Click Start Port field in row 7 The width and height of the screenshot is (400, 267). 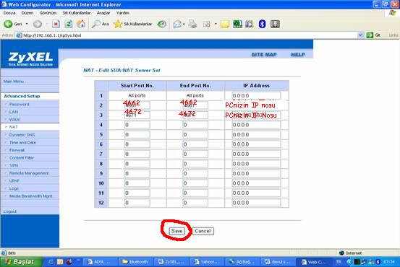coord(137,154)
